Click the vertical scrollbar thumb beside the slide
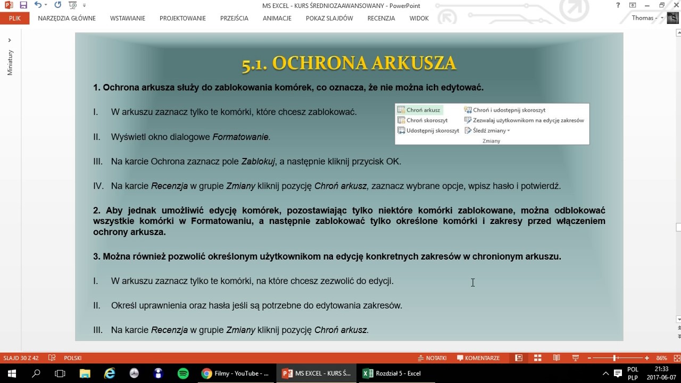The width and height of the screenshot is (681, 383). [x=678, y=228]
